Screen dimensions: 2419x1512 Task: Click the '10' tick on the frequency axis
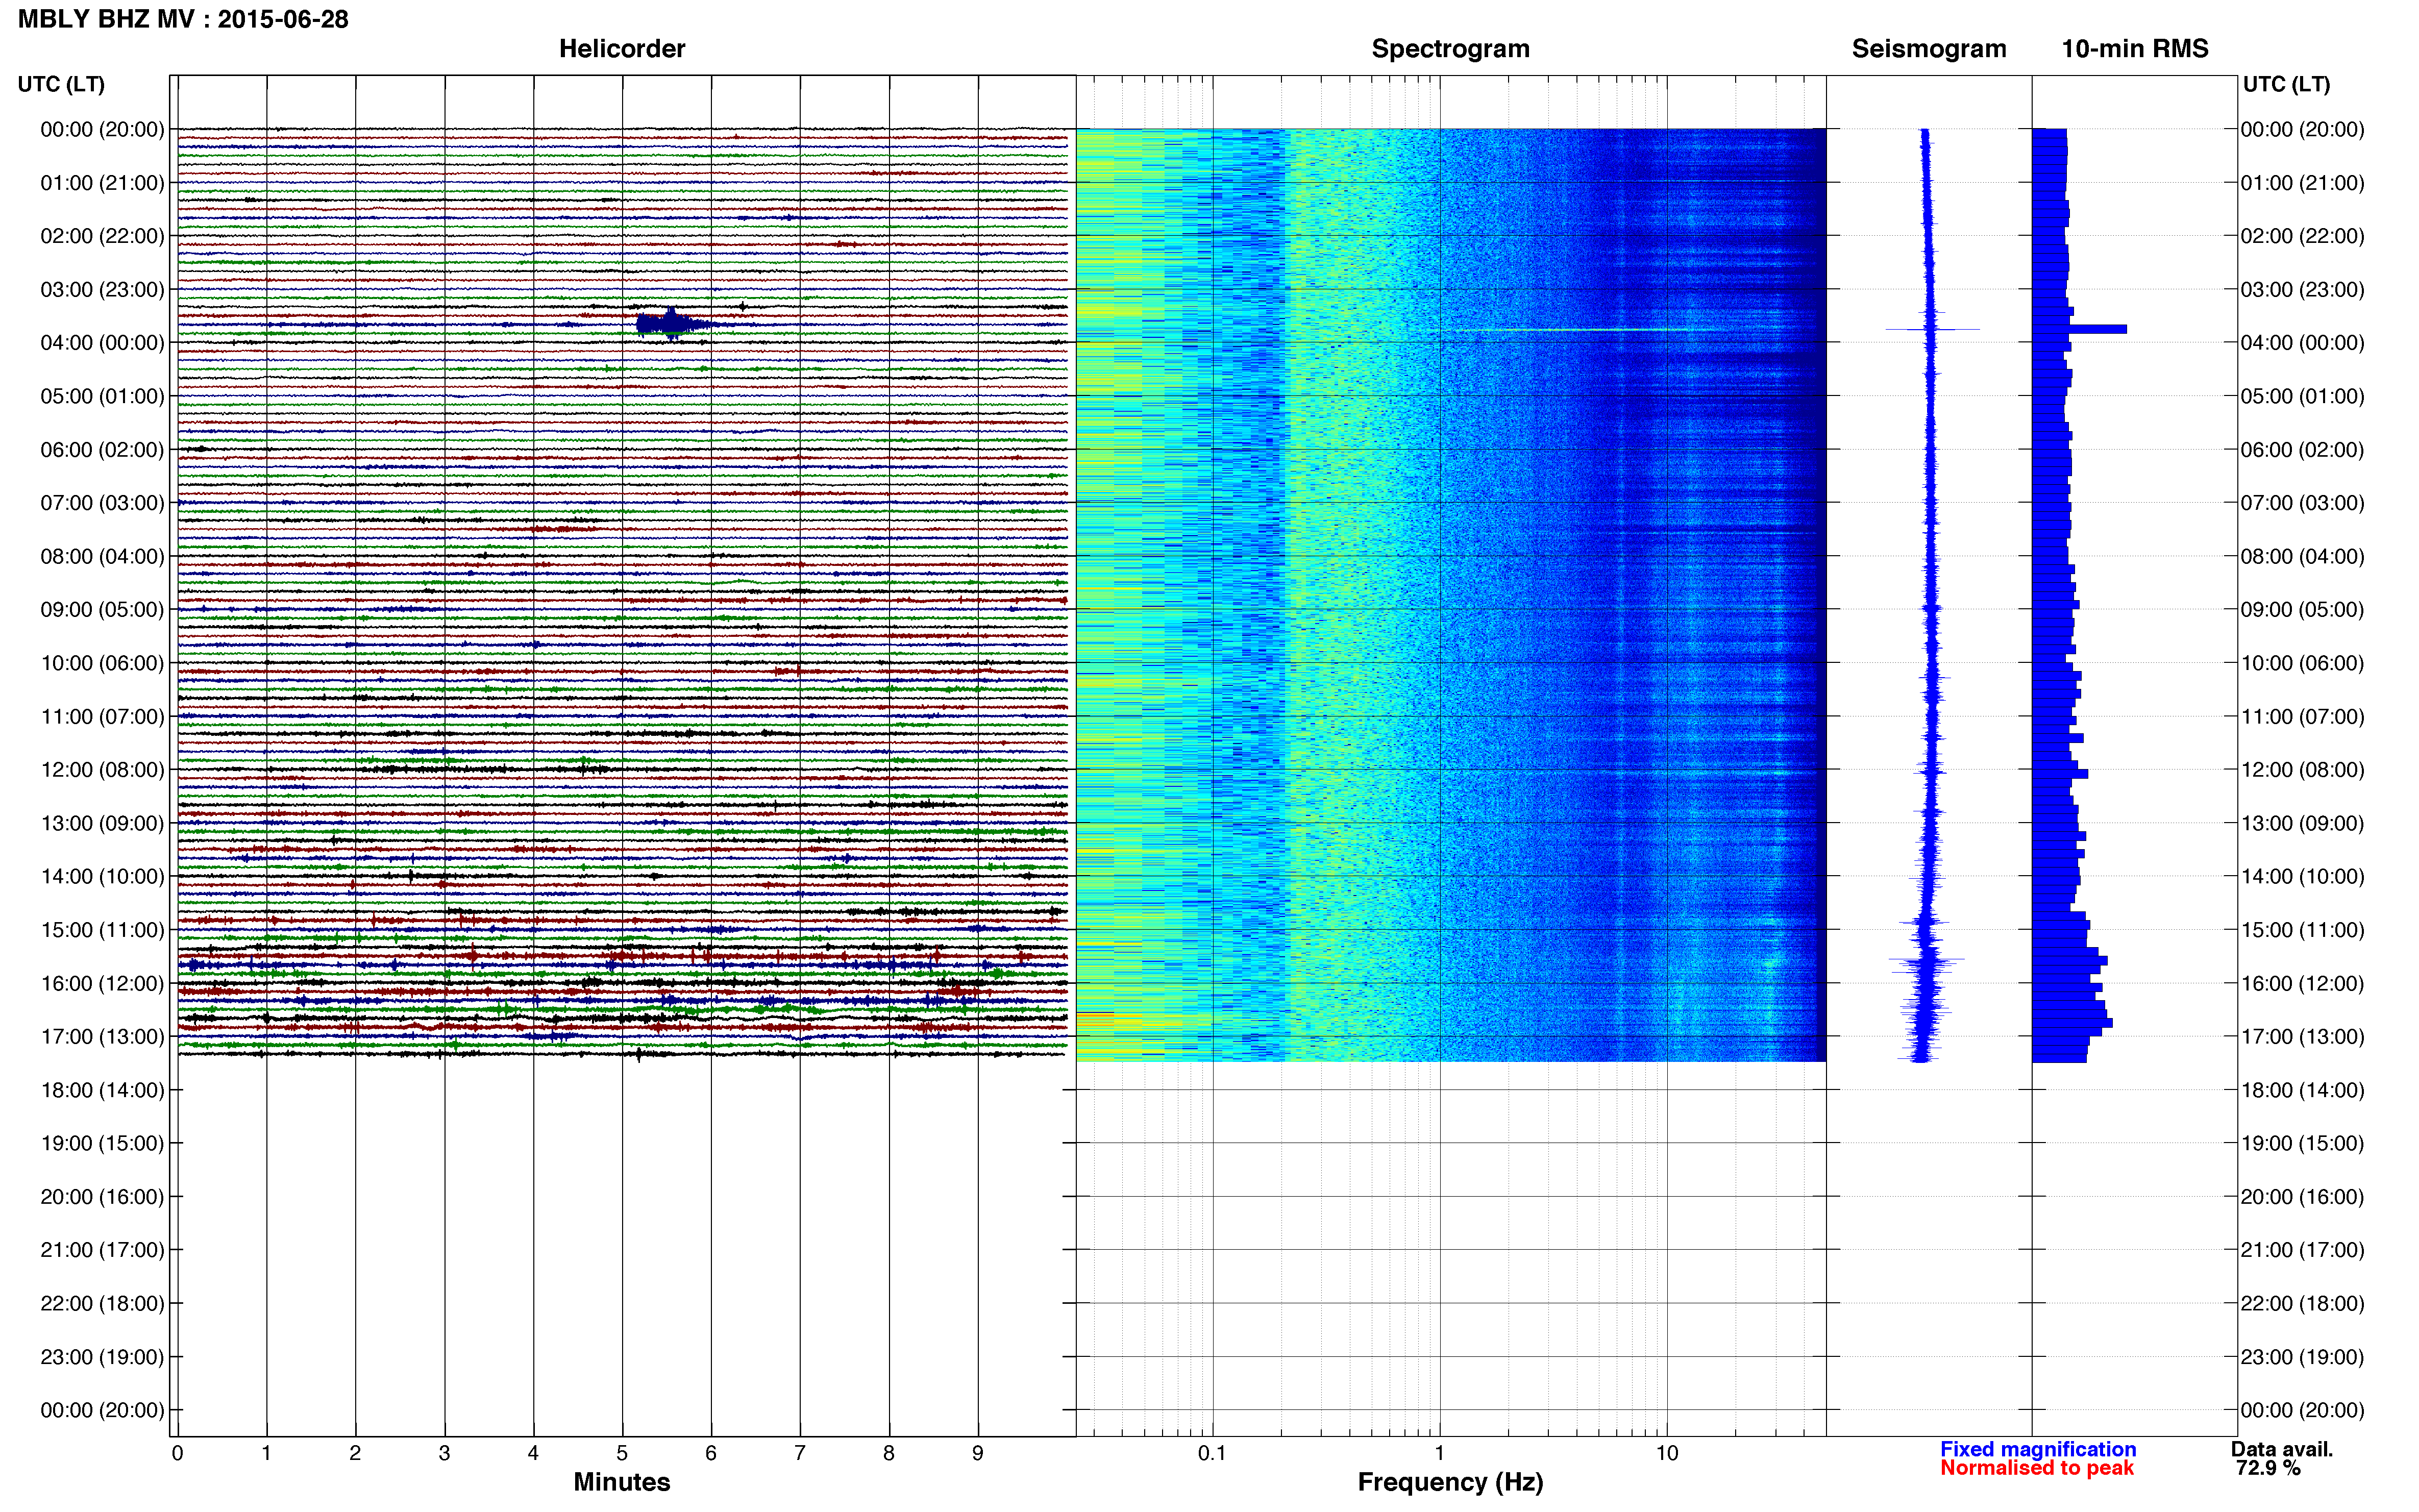(1667, 1453)
